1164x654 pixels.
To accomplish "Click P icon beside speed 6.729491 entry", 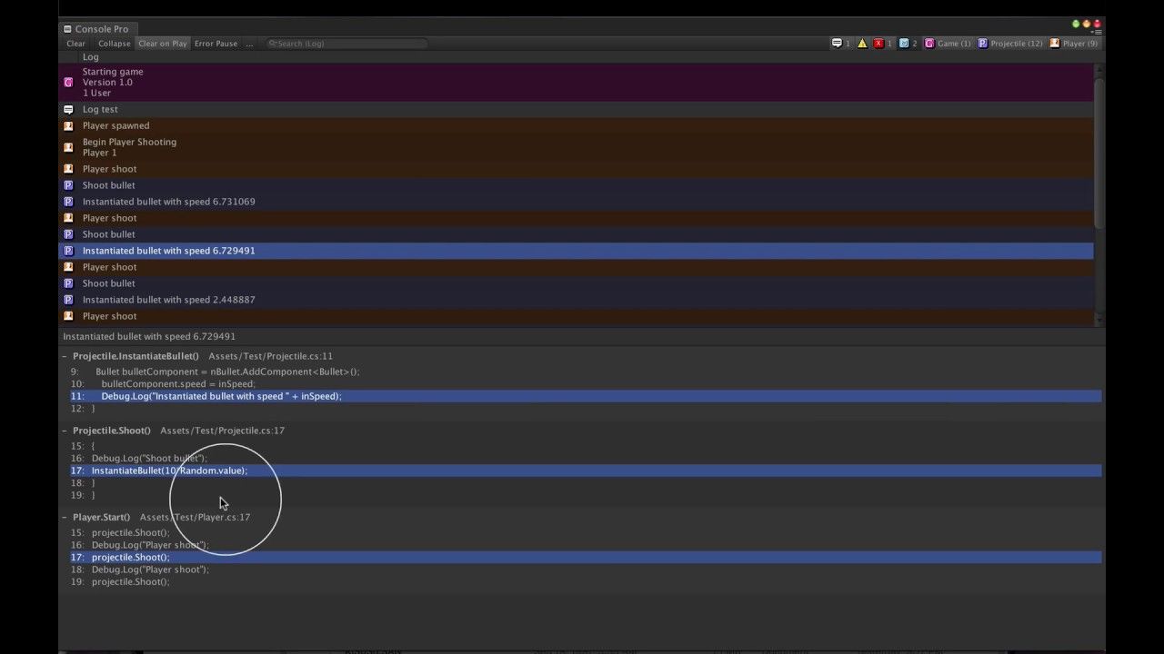I will pyautogui.click(x=68, y=251).
